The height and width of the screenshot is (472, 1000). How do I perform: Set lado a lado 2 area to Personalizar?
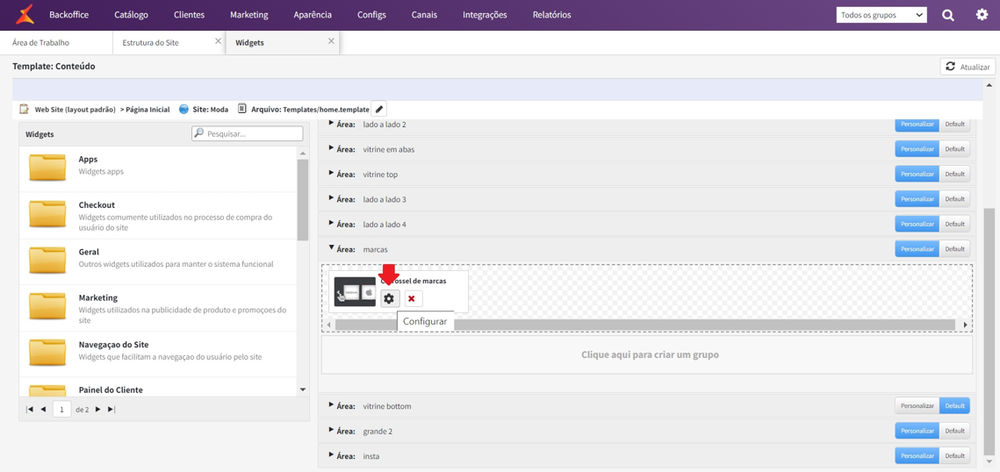[x=917, y=124]
